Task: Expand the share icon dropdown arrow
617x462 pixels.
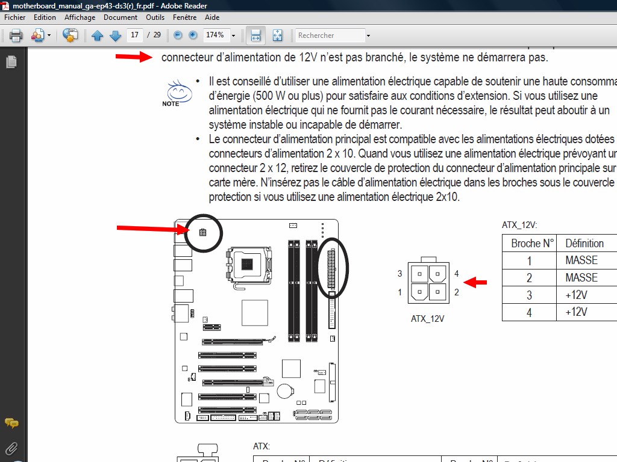Action: point(49,35)
